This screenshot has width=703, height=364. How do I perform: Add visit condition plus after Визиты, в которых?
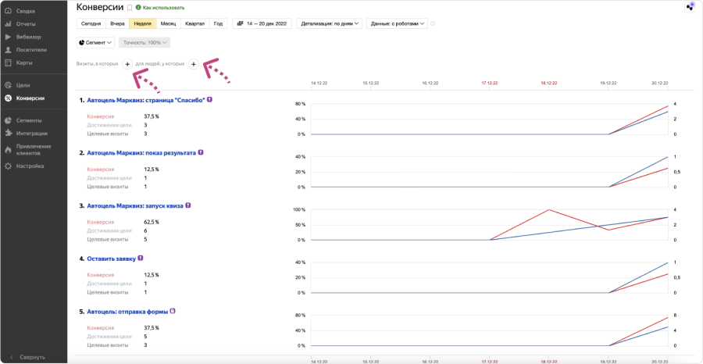127,65
